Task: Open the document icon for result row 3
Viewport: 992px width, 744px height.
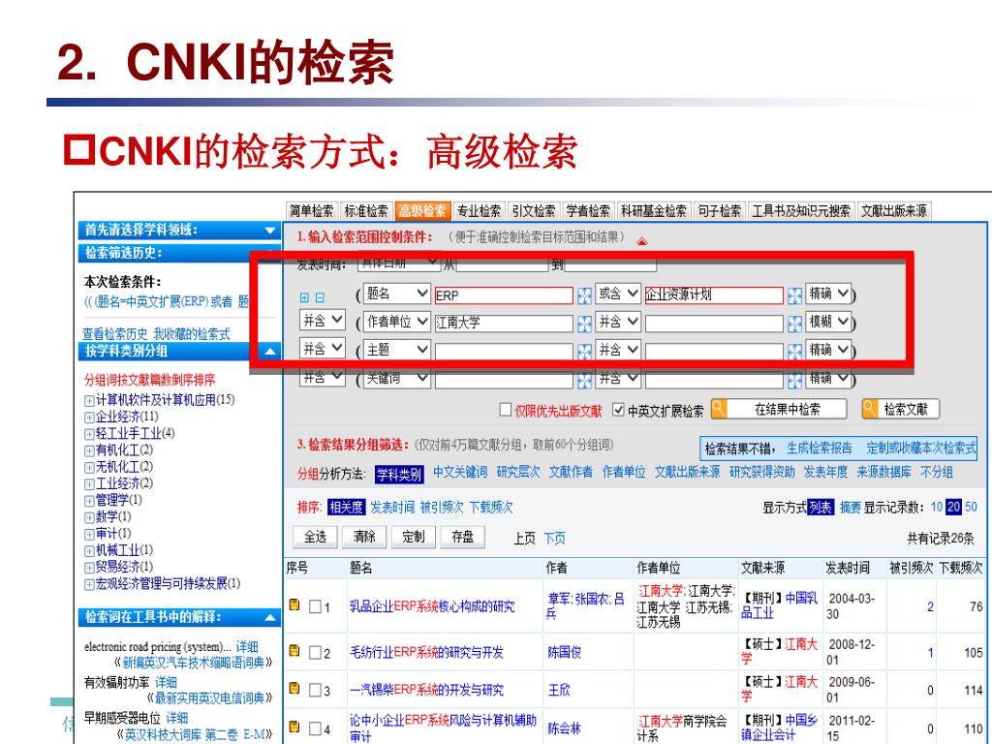Action: [294, 688]
